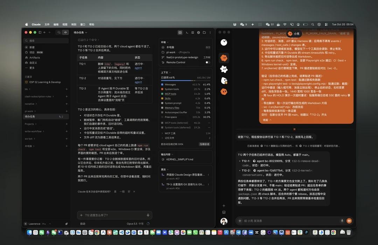Viewport: 378px width, 245px height.
Task: Add a session to clash-subscription-rules
Action: point(66,96)
